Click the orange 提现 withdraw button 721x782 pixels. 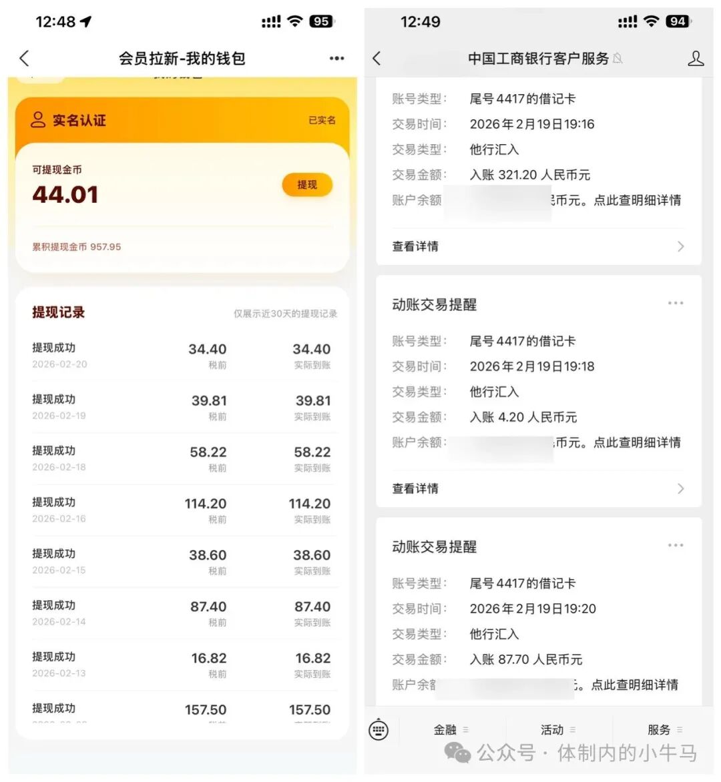(307, 185)
